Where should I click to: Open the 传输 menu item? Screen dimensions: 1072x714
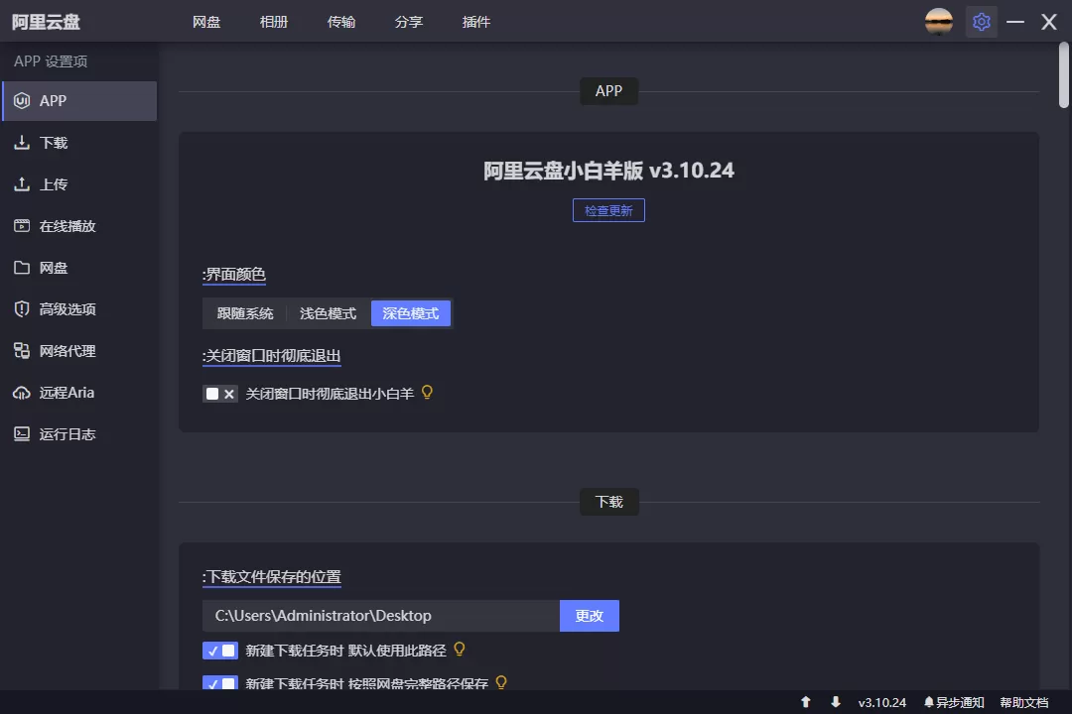point(341,21)
